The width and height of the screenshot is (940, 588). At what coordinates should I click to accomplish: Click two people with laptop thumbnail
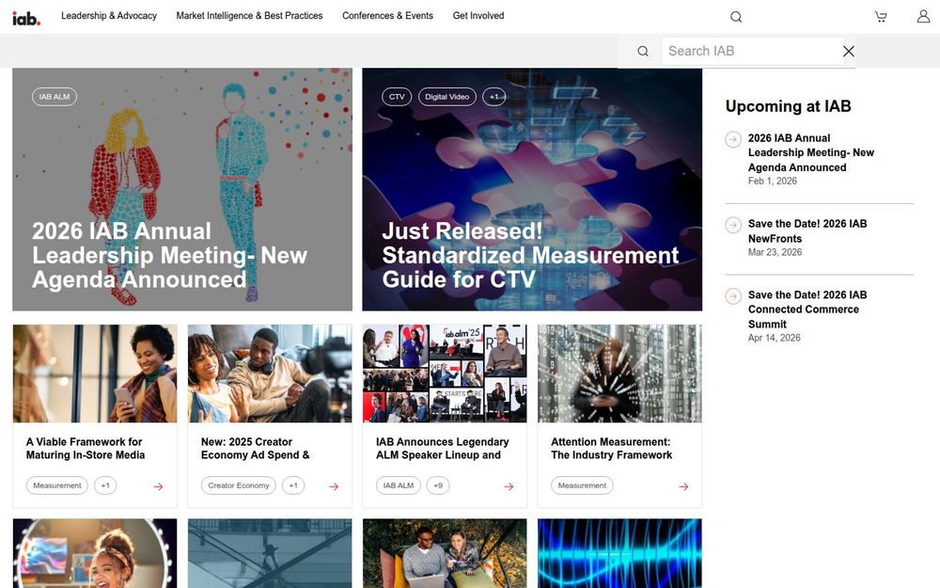pyautogui.click(x=445, y=553)
